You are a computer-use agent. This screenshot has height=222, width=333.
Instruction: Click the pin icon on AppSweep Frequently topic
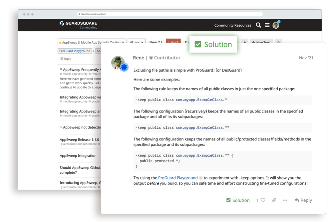[61, 70]
